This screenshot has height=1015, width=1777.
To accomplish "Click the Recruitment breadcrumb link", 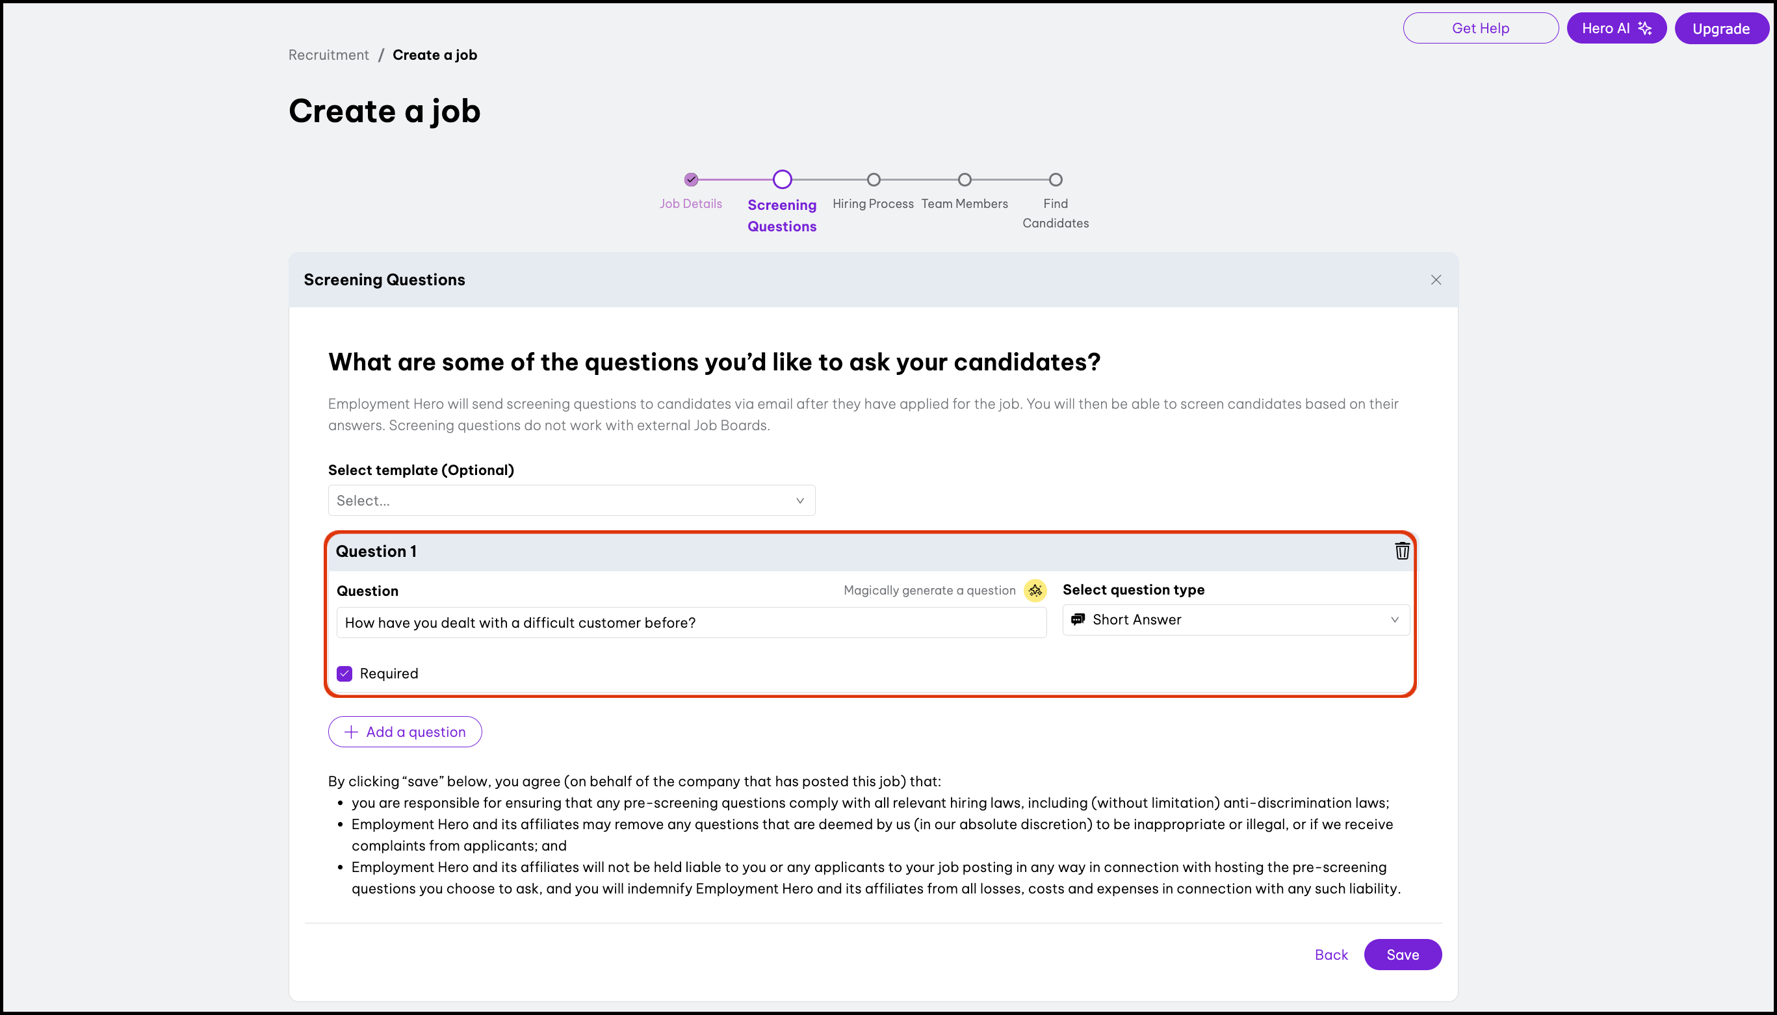I will 328,55.
